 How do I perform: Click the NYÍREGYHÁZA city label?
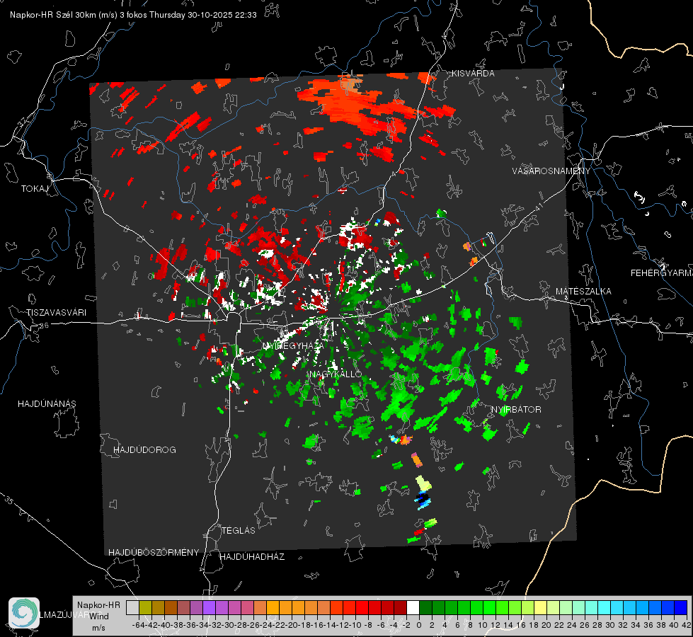(292, 345)
